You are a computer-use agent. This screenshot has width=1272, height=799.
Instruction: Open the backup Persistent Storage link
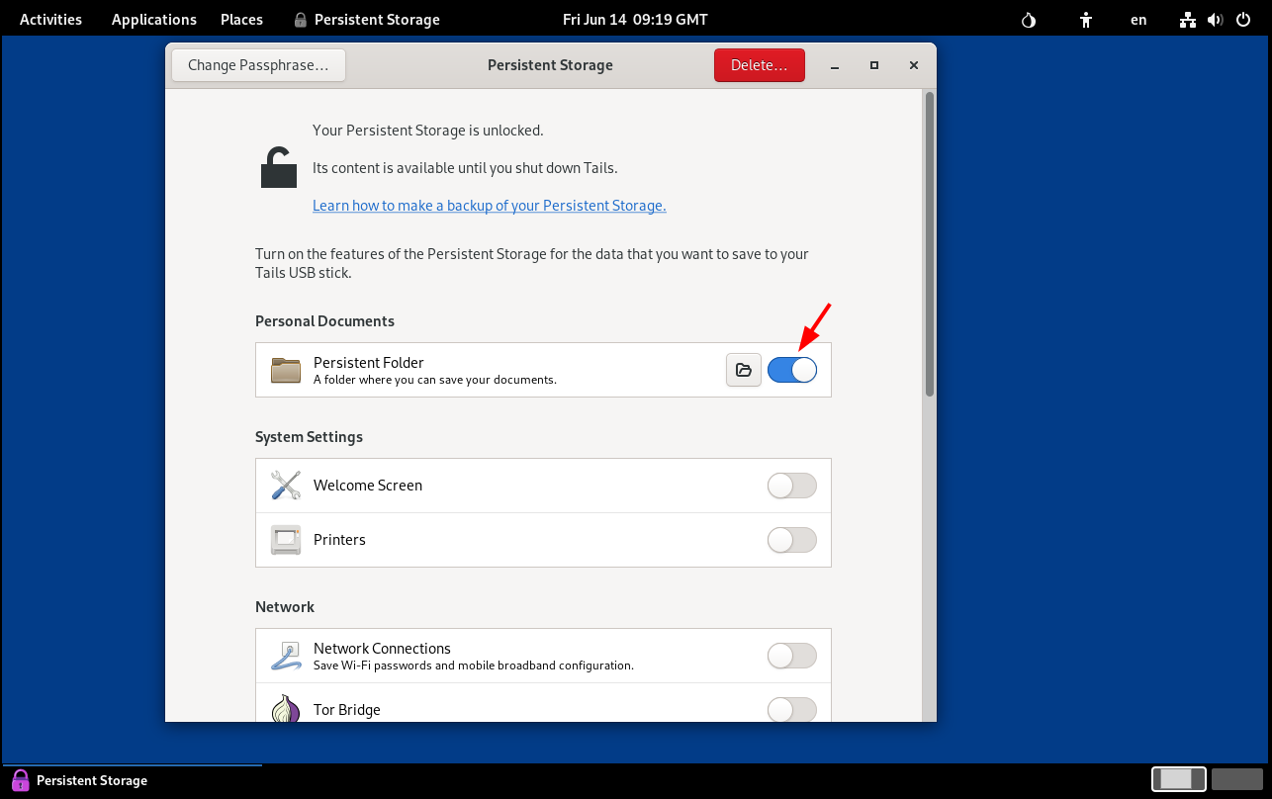click(x=489, y=206)
